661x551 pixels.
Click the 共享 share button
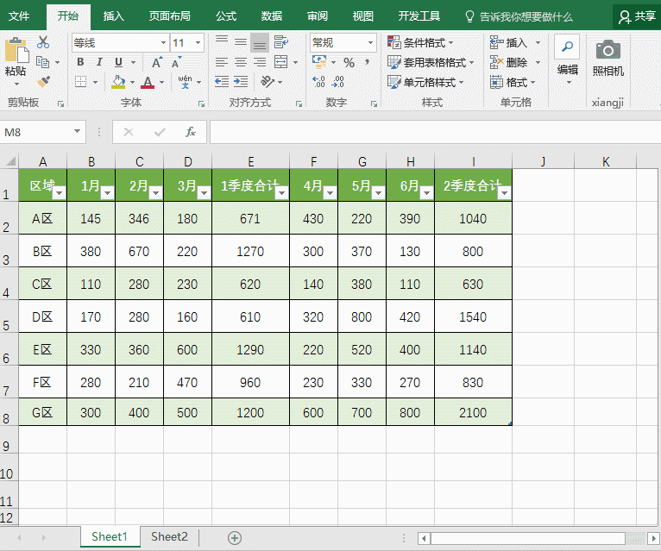[637, 16]
